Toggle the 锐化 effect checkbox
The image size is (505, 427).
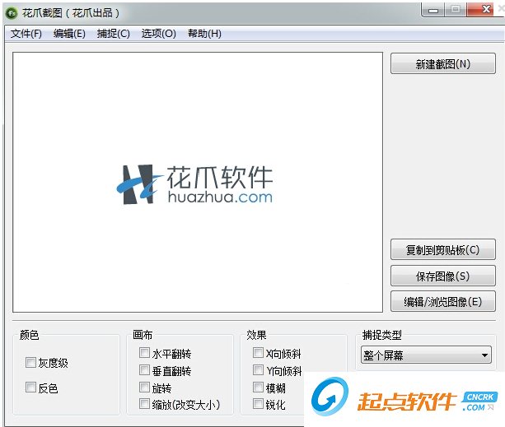258,404
